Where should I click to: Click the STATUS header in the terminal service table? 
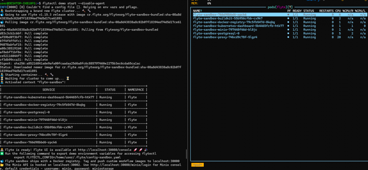(110, 90)
